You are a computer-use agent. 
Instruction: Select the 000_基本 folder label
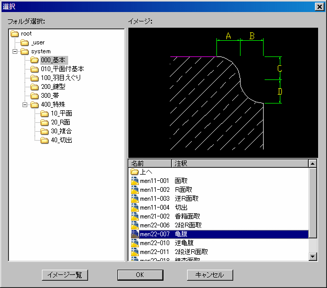(x=53, y=60)
